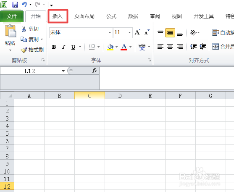Viewport: 234px width, 192px height.
Task: Open clipboard pane launcher in 剪贴板 group
Action: [43, 60]
